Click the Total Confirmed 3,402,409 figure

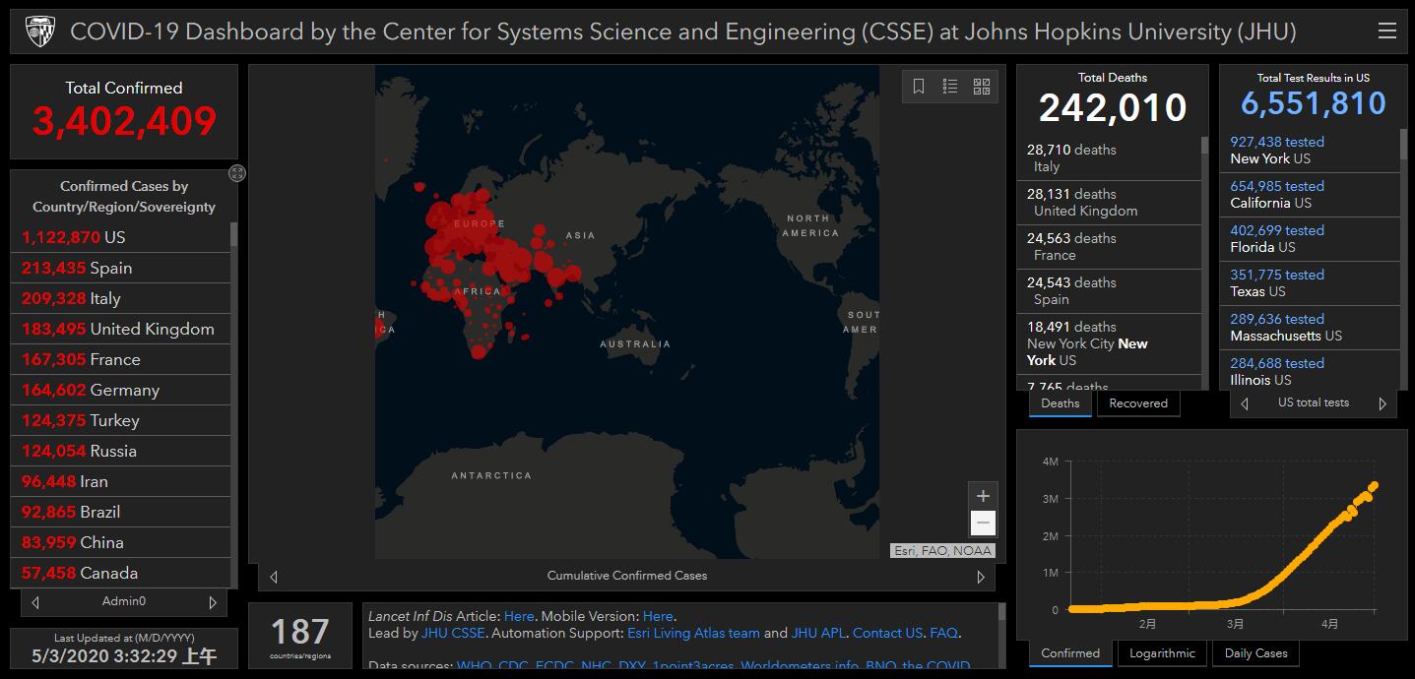coord(124,121)
